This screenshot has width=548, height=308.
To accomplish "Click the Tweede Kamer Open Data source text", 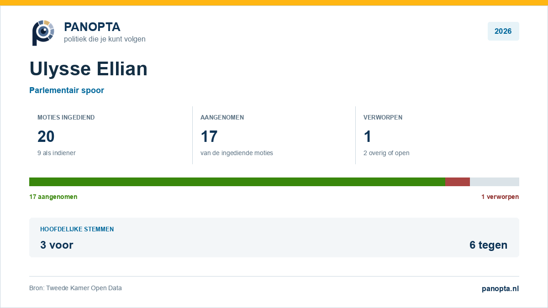I will click(x=75, y=288).
